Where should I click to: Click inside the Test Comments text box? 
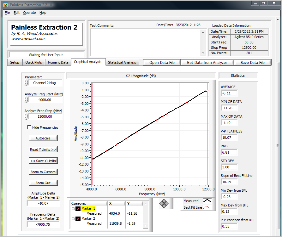(146, 43)
